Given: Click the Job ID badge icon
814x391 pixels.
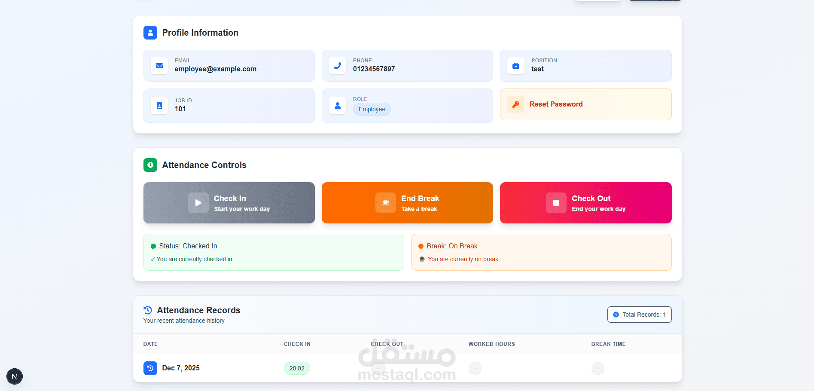Looking at the screenshot, I should [159, 106].
